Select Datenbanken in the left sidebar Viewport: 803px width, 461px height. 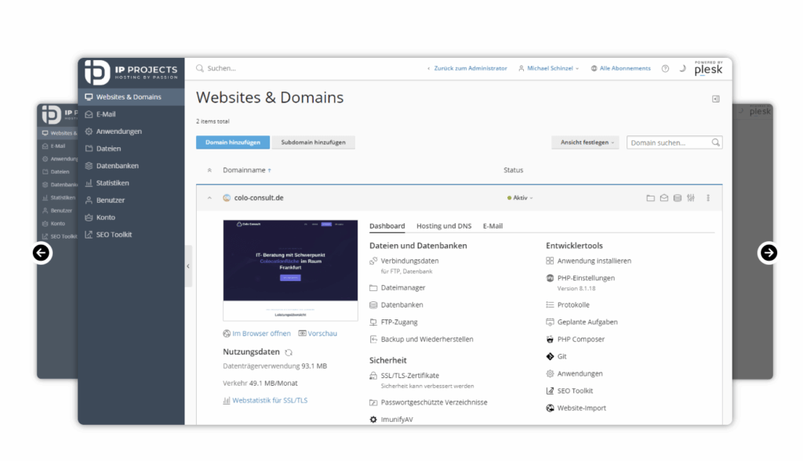(117, 166)
